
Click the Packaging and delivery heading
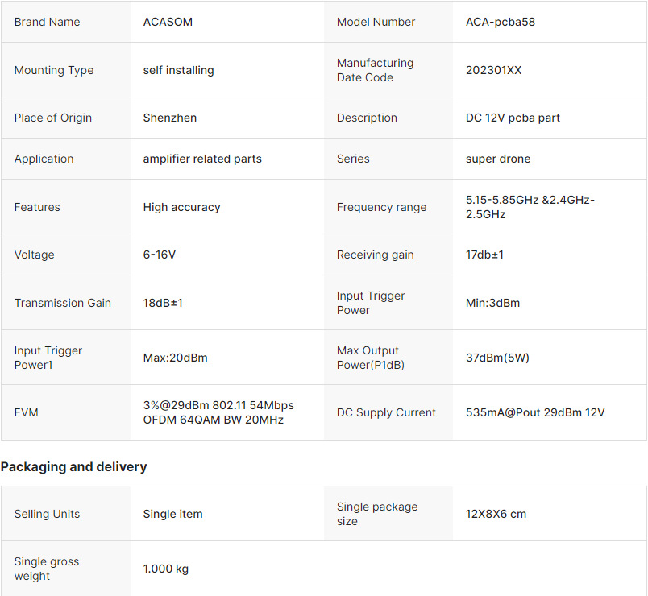click(x=73, y=467)
